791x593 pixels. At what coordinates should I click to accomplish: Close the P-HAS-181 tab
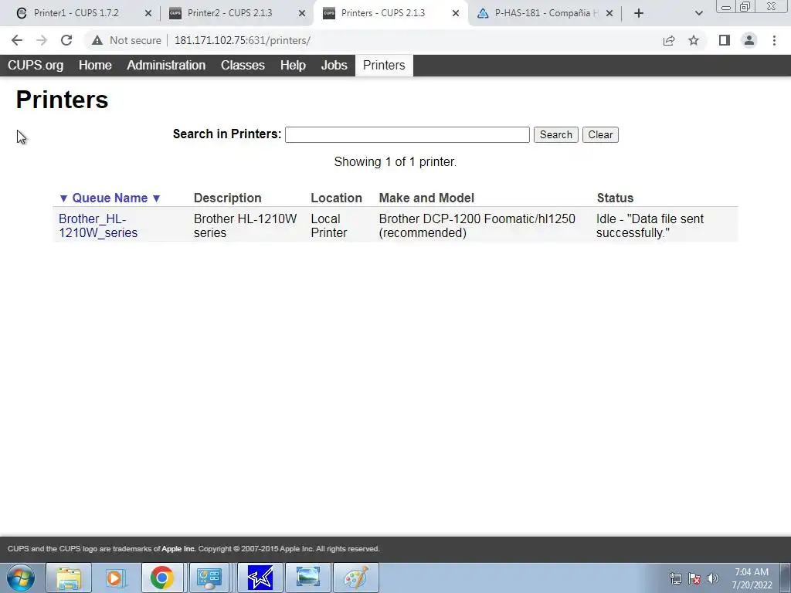(609, 13)
